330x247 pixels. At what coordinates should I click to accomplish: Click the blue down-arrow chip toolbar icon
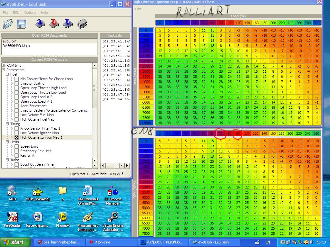pos(68,24)
